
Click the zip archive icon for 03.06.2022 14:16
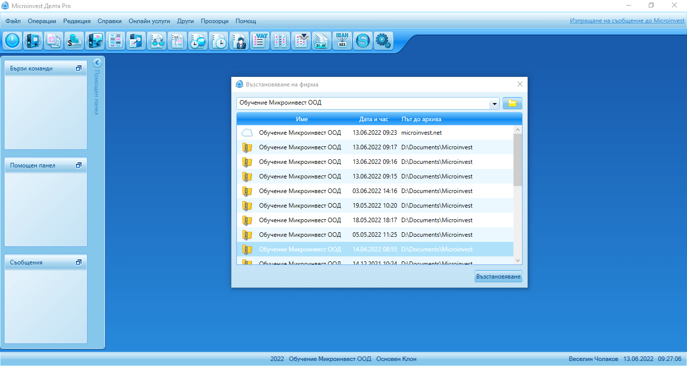coord(247,191)
